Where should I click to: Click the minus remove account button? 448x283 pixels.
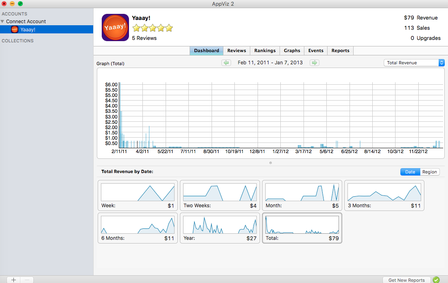coord(27,280)
